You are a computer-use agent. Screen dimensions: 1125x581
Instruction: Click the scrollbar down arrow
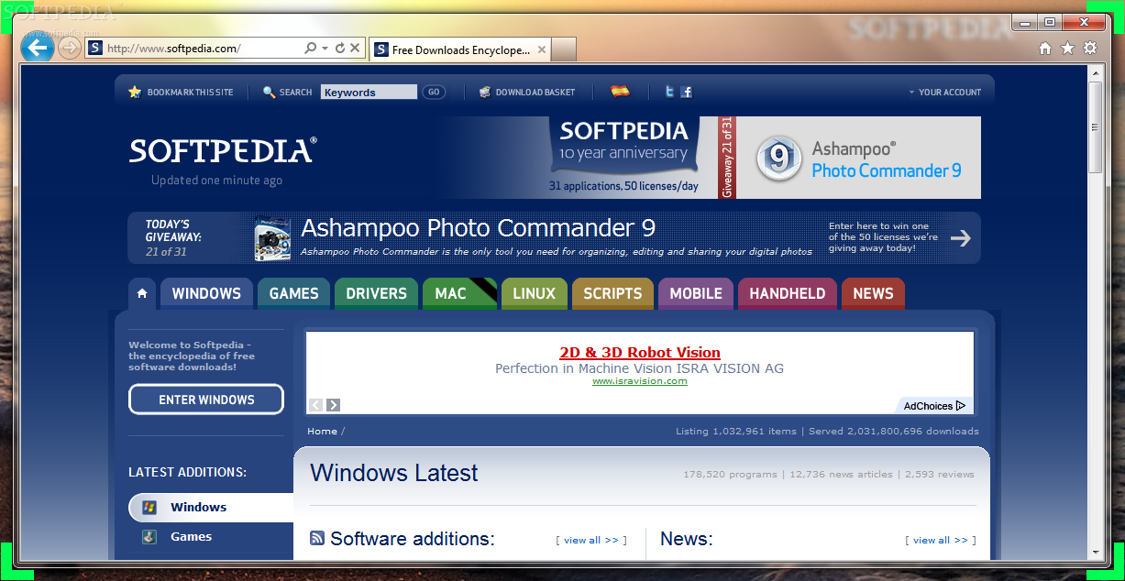(x=1096, y=553)
